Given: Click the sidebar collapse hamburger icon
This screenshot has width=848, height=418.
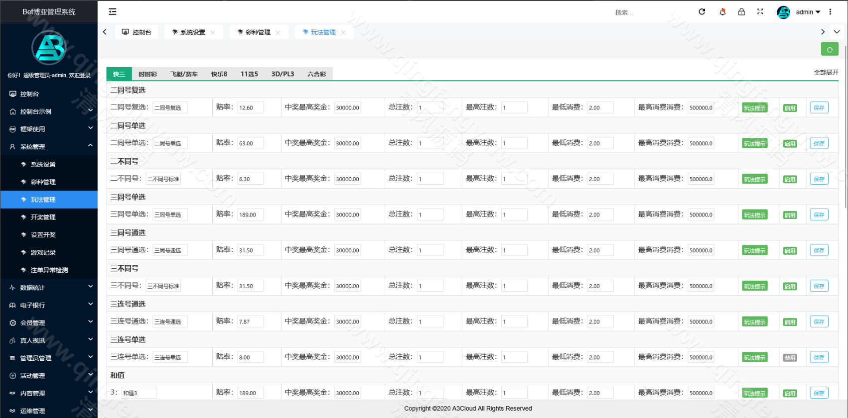Looking at the screenshot, I should pos(113,11).
